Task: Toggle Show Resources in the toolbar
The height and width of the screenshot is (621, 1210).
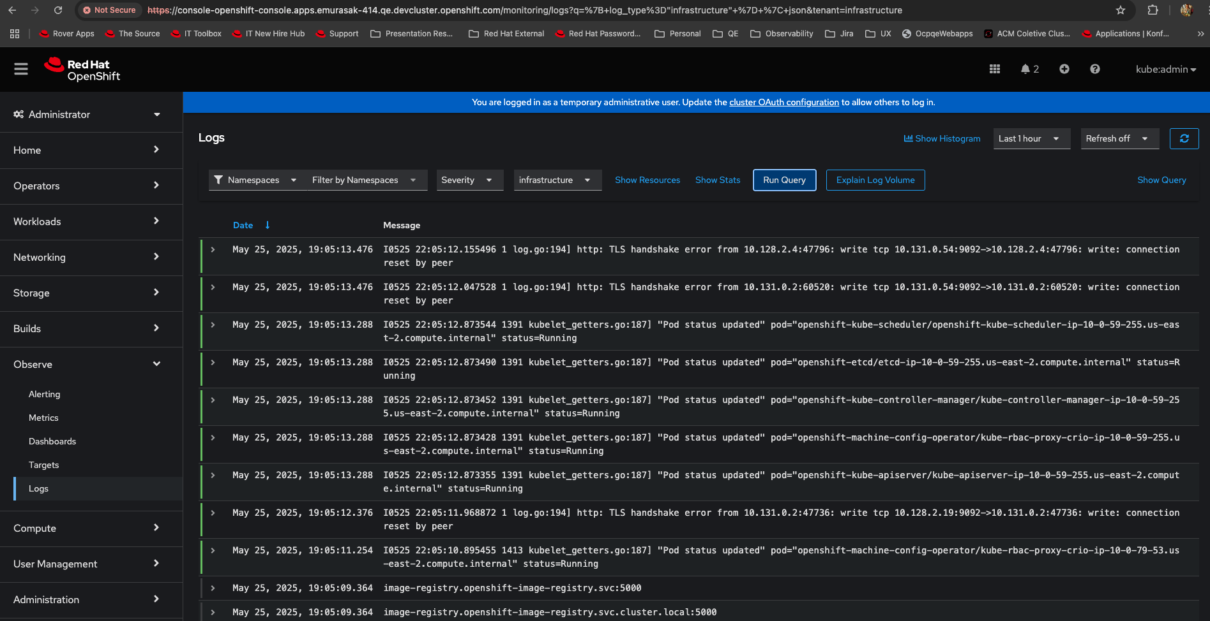Action: [x=647, y=180]
